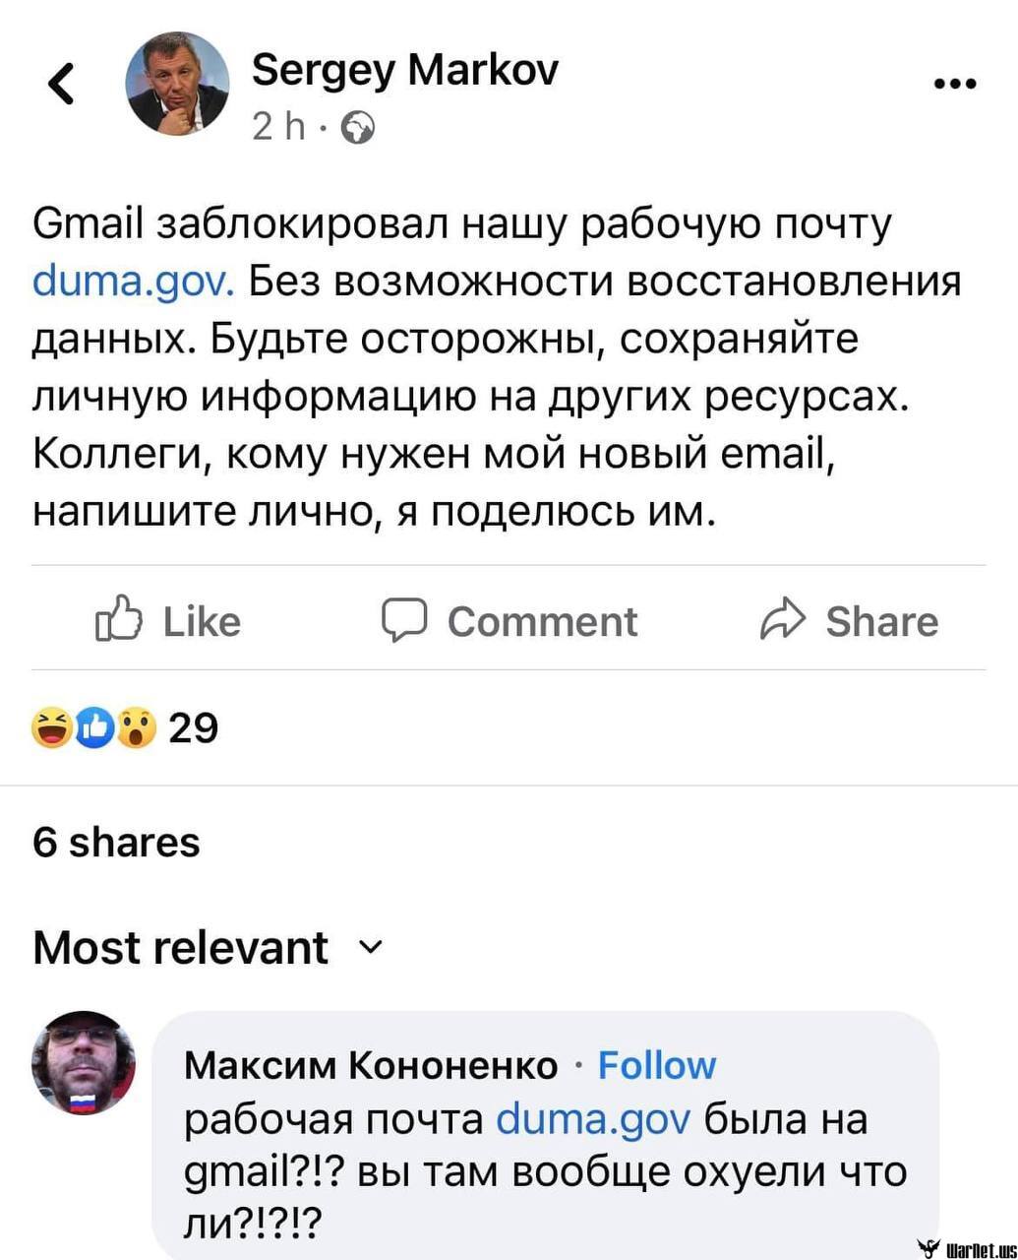Open the duma.gov link in the comment

tap(594, 1119)
